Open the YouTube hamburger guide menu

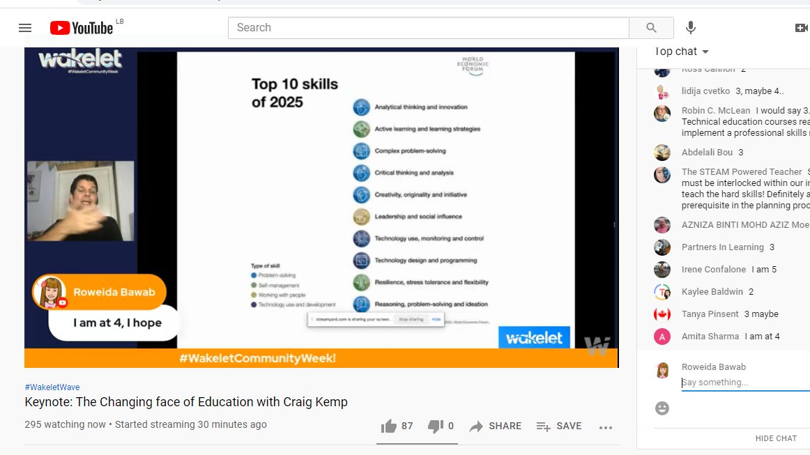tap(25, 28)
